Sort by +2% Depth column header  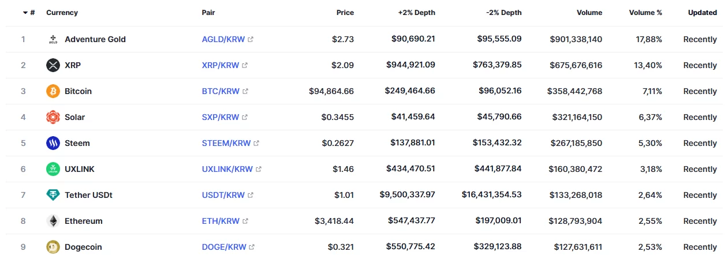click(x=417, y=12)
